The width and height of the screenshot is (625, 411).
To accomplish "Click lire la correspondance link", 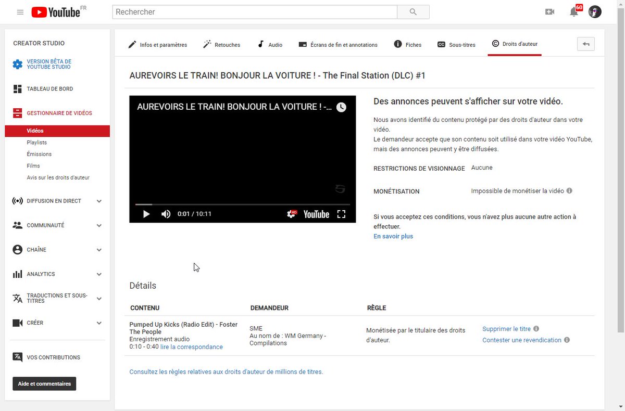I will click(191, 347).
